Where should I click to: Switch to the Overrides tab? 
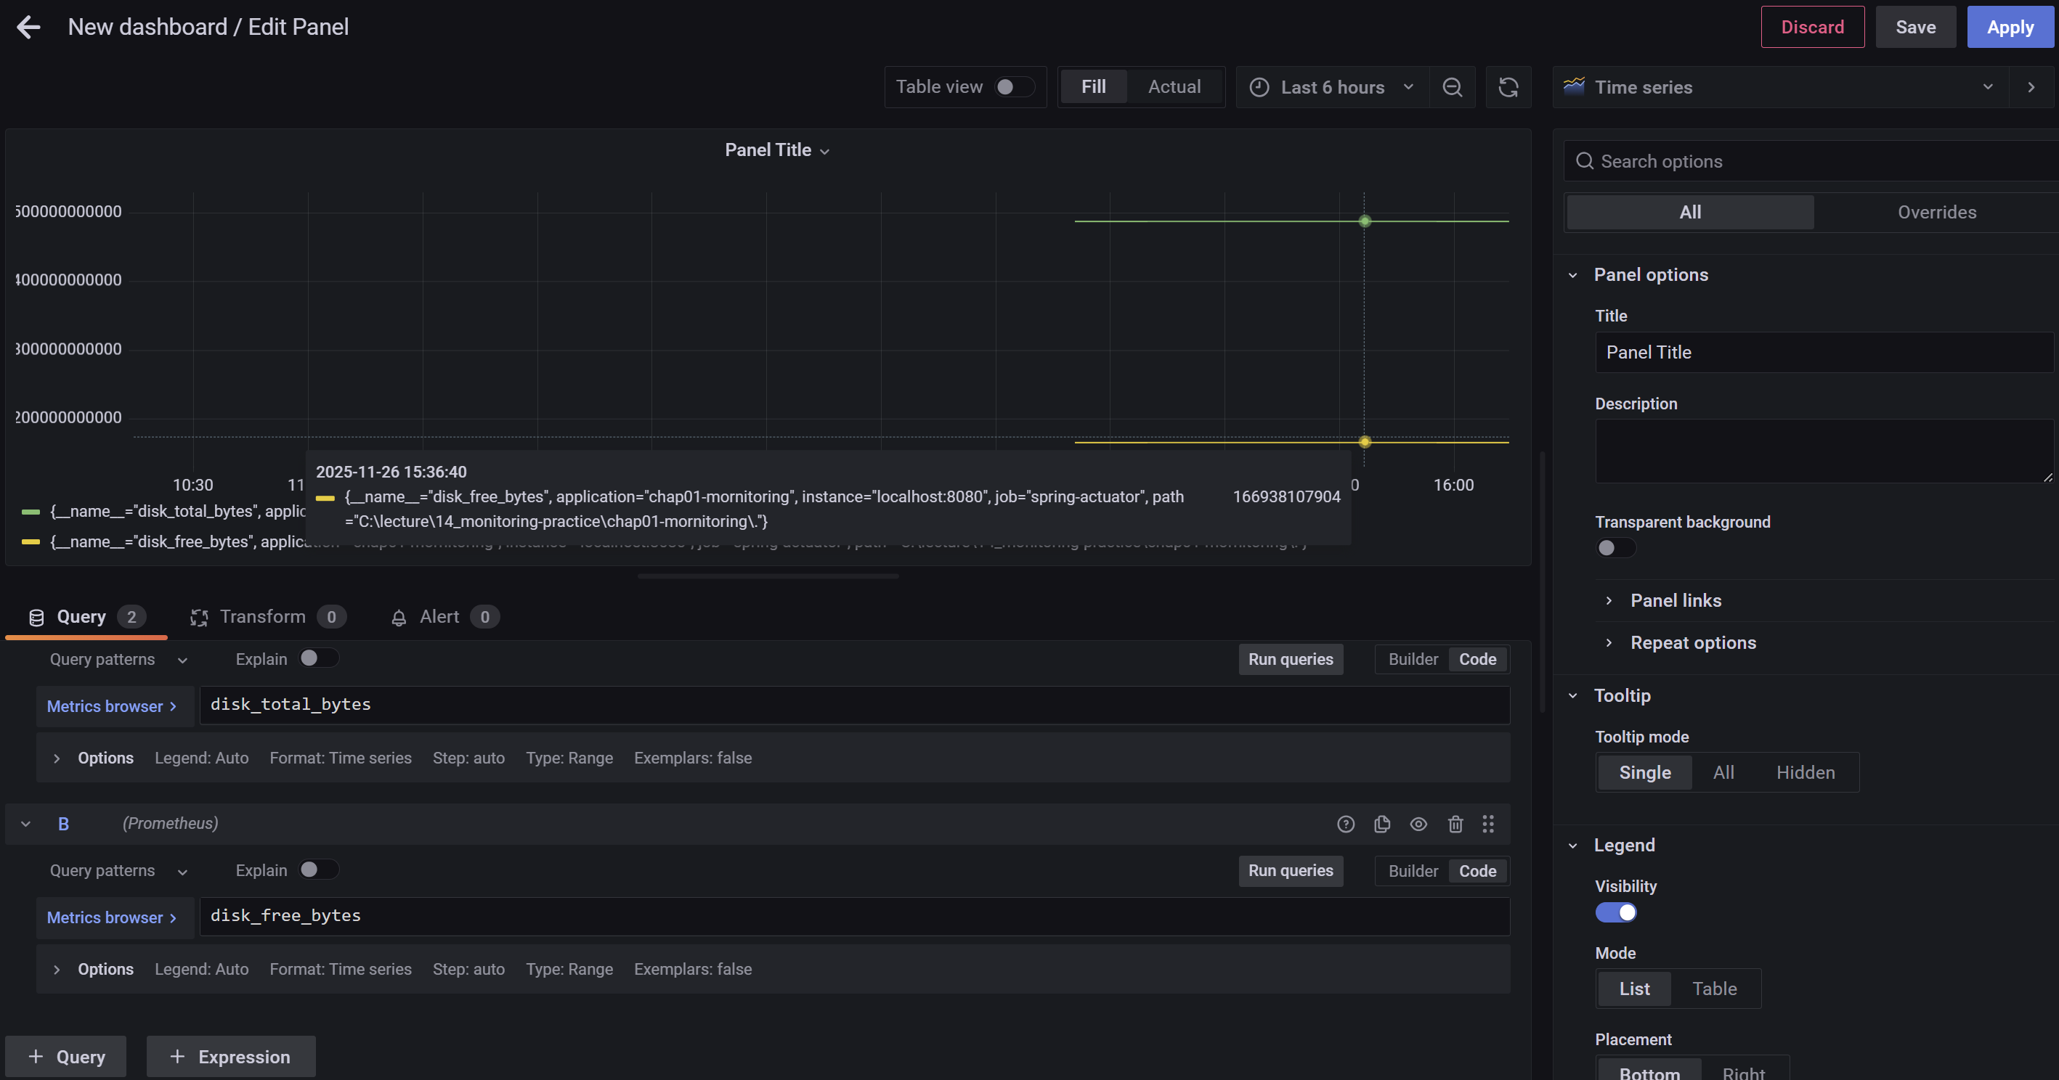click(1937, 212)
